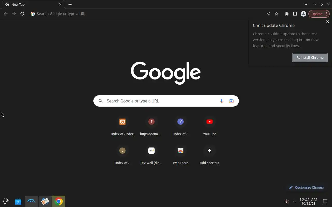Close the New Tab tab
Image resolution: width=332 pixels, height=207 pixels.
[60, 4]
